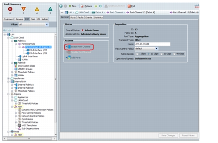Select Port-Channel 13 (Fabric A) tree item
The height and width of the screenshot is (143, 218).
pyautogui.click(x=38, y=47)
